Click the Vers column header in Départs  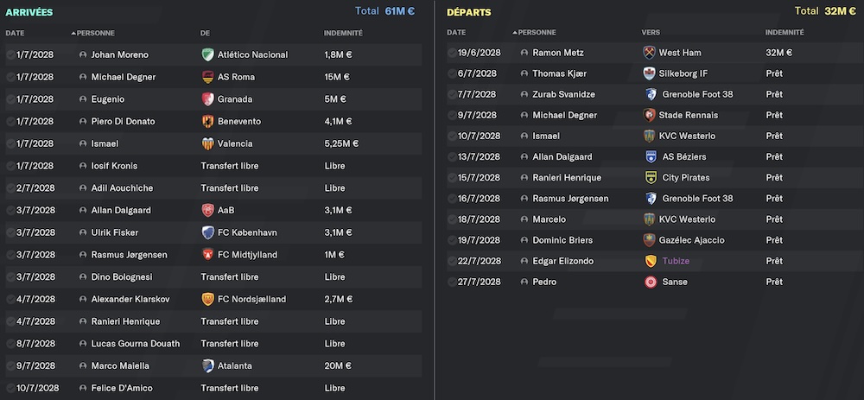pyautogui.click(x=651, y=33)
